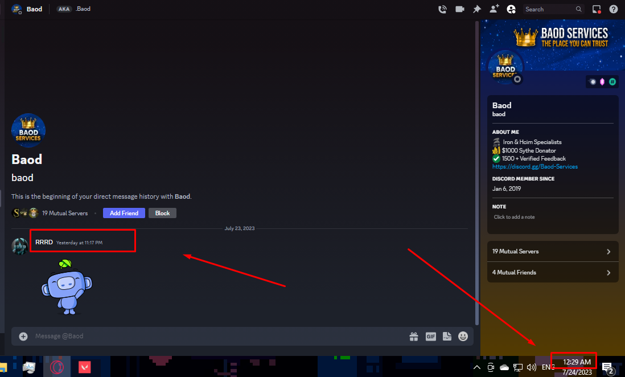Open the network icon in tray
Image resolution: width=625 pixels, height=377 pixels.
click(x=518, y=367)
